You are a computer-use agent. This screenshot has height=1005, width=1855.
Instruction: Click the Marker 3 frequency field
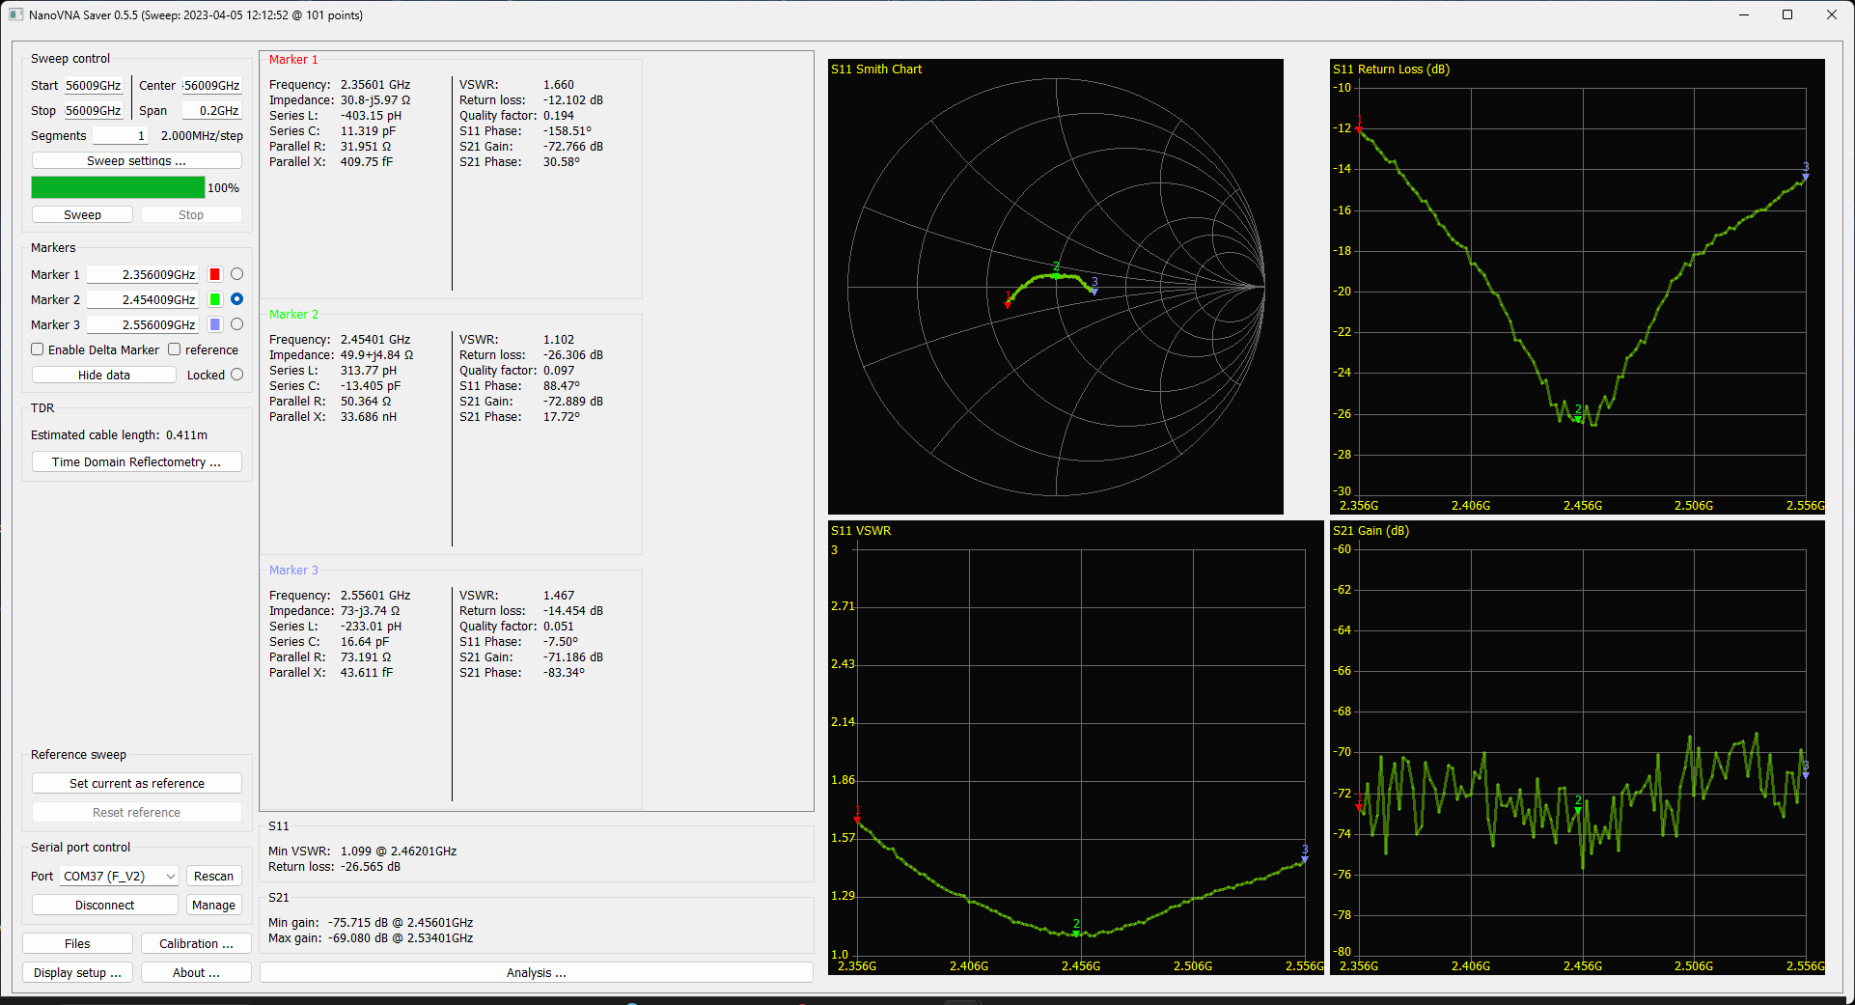pos(143,324)
